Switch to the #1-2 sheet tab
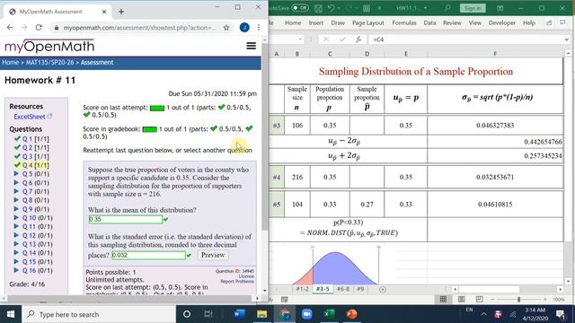The width and height of the screenshot is (575, 323). click(x=302, y=289)
